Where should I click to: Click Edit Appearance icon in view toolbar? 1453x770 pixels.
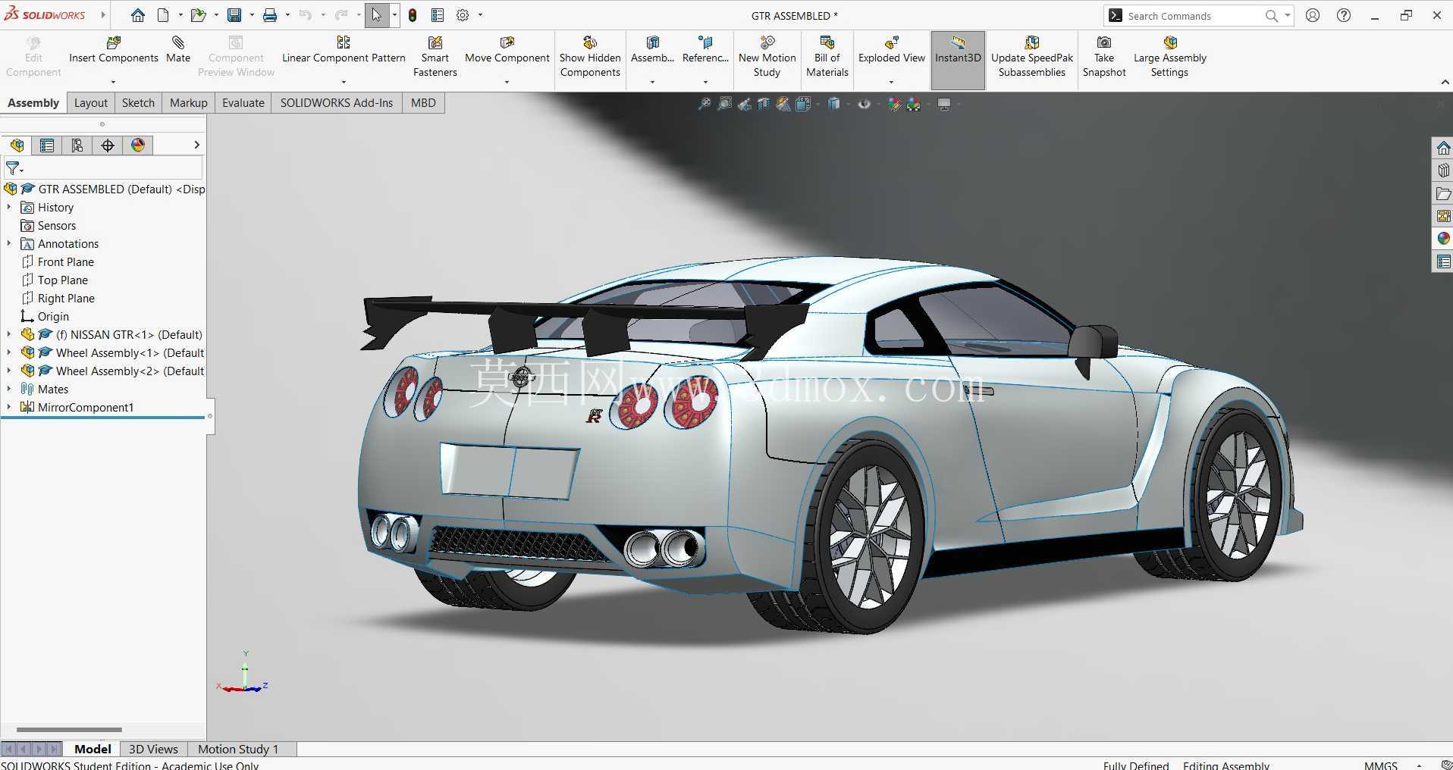[894, 104]
